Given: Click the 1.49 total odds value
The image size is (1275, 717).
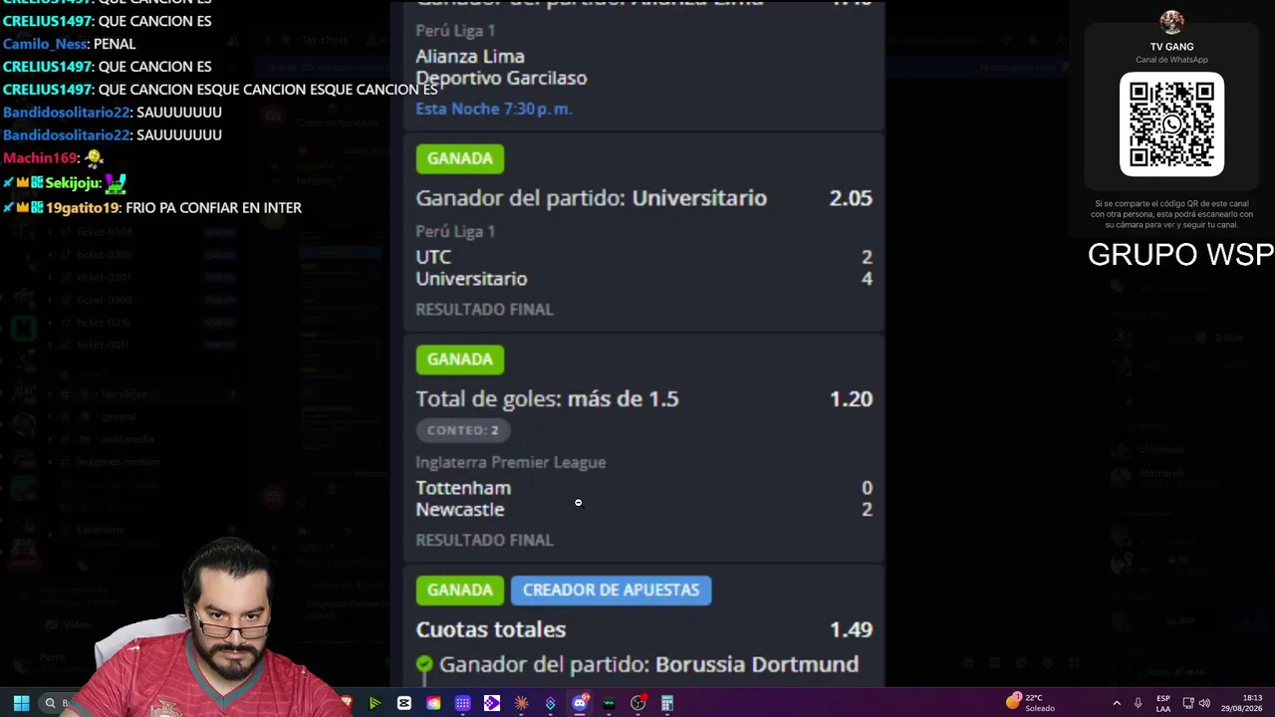Looking at the screenshot, I should click(x=851, y=629).
